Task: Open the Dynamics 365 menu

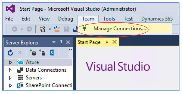Action: coord(157,19)
